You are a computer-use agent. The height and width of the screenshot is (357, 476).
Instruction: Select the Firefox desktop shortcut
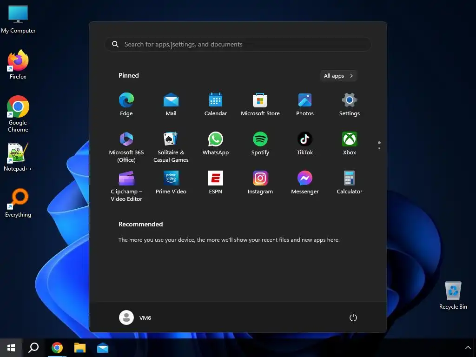[18, 65]
